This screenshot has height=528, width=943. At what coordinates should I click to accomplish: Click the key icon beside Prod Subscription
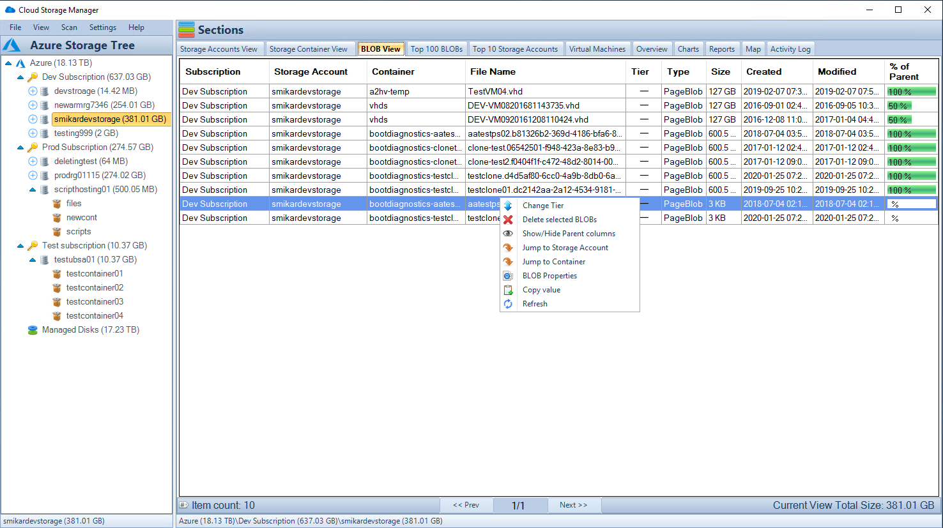(33, 147)
